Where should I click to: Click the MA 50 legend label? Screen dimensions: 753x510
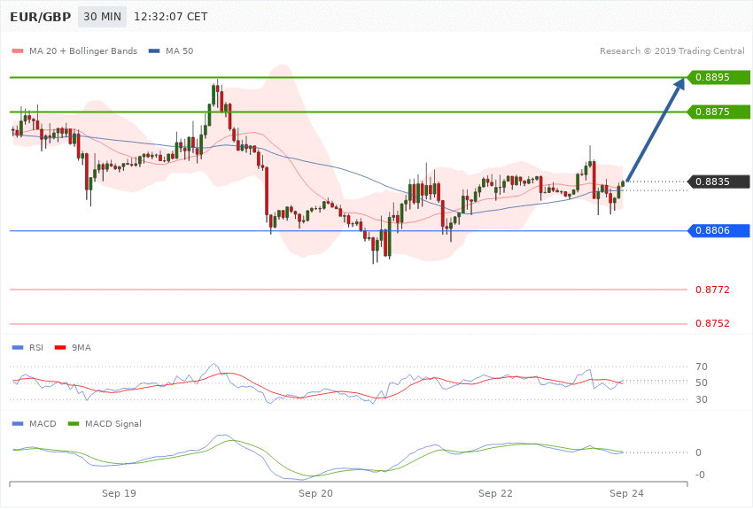coord(179,50)
